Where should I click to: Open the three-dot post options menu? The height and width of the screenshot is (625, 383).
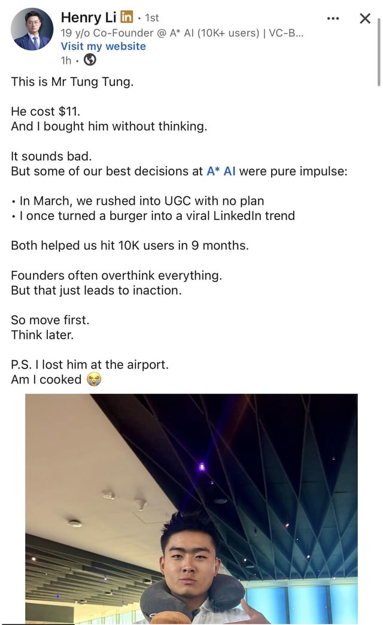tap(333, 19)
